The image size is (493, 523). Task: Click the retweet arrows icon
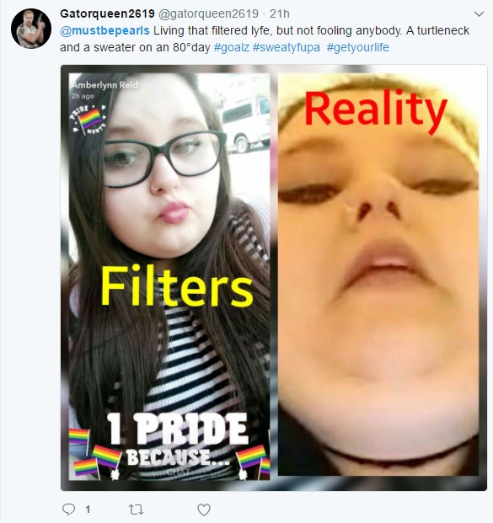pyautogui.click(x=137, y=510)
